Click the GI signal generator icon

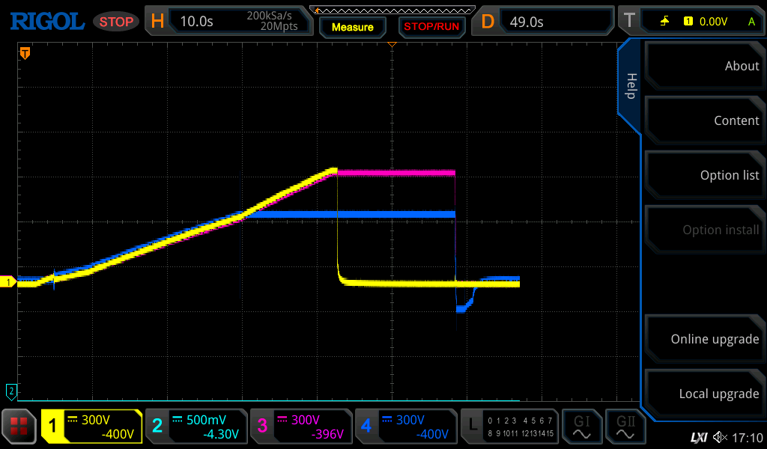(x=582, y=427)
